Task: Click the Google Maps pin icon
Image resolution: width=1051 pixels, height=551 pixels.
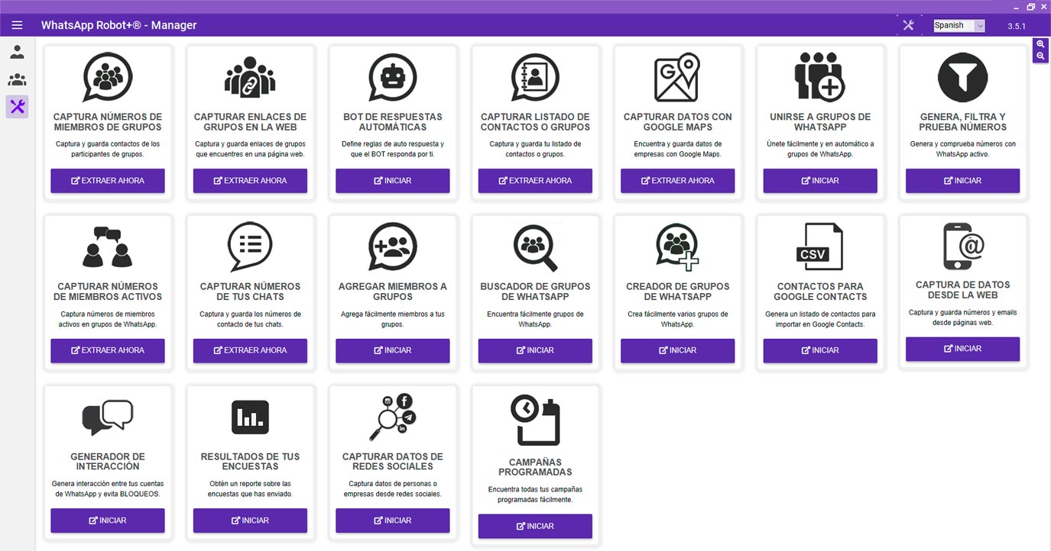Action: point(677,78)
